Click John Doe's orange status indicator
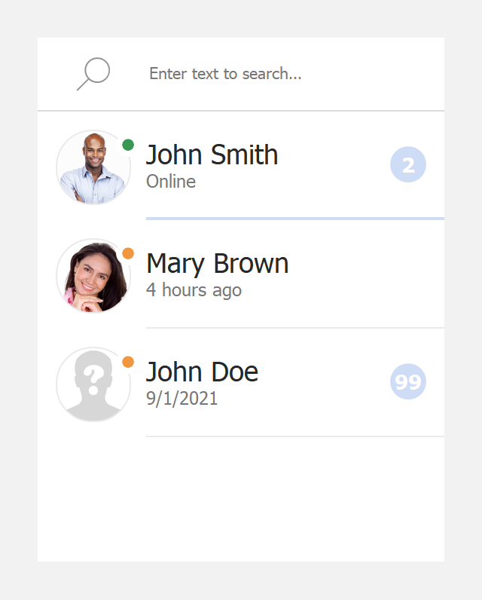The width and height of the screenshot is (482, 600). click(x=128, y=362)
